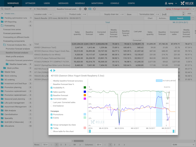The height and width of the screenshot is (147, 196).
Task: Expand View Details section
Action: pyautogui.click(x=35, y=9)
